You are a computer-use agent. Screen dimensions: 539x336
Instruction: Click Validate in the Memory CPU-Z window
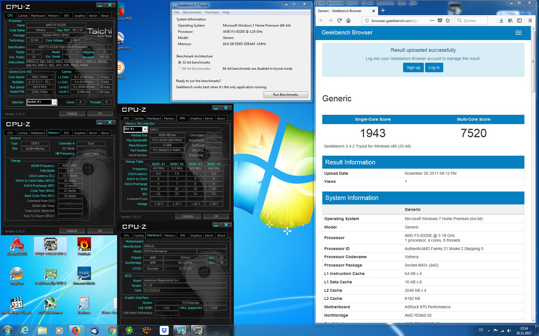tap(72, 231)
